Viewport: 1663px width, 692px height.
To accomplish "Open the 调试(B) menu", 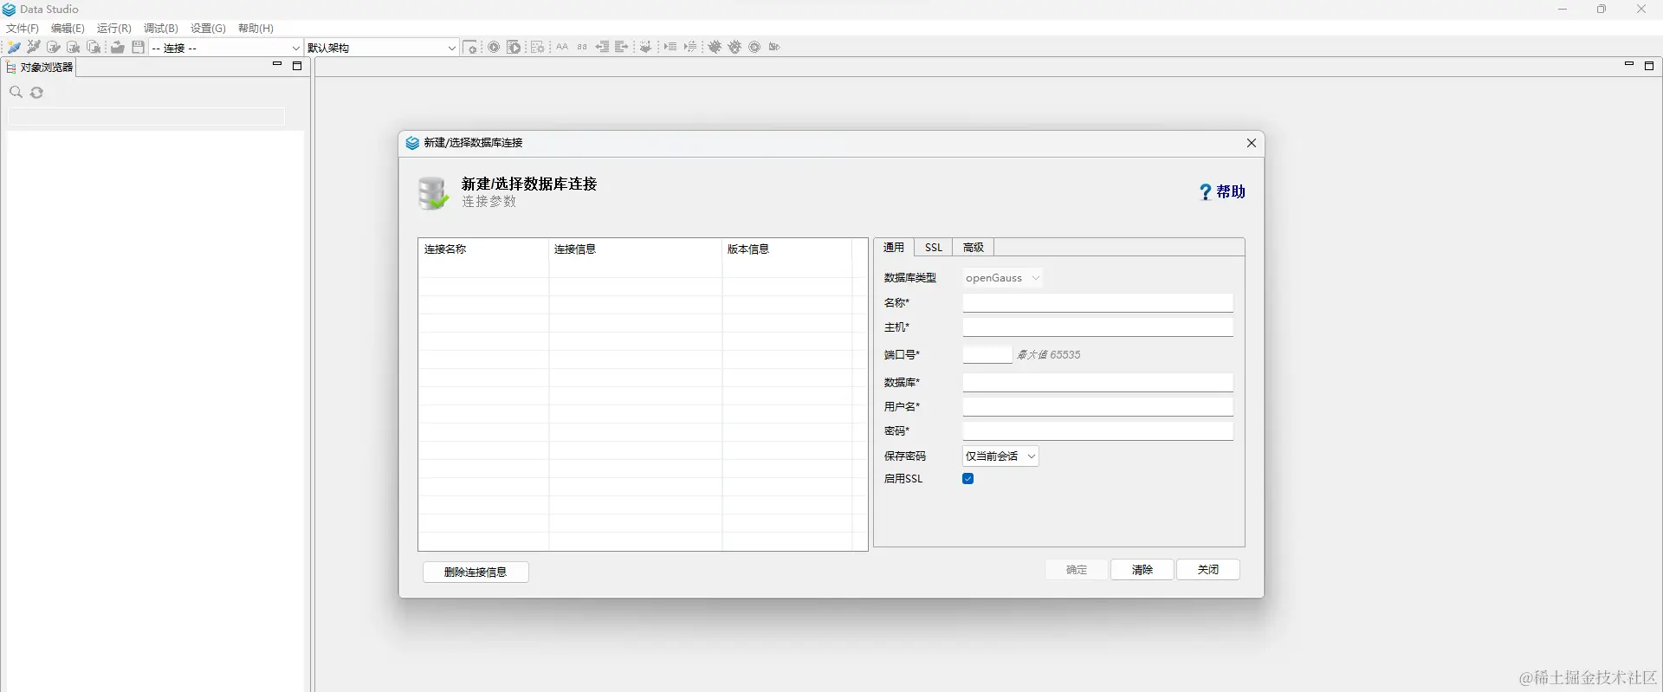I will click(x=161, y=29).
